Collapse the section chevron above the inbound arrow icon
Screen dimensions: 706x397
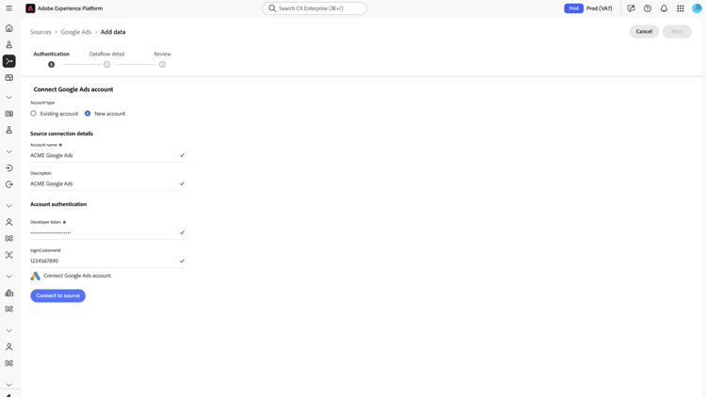coord(9,151)
